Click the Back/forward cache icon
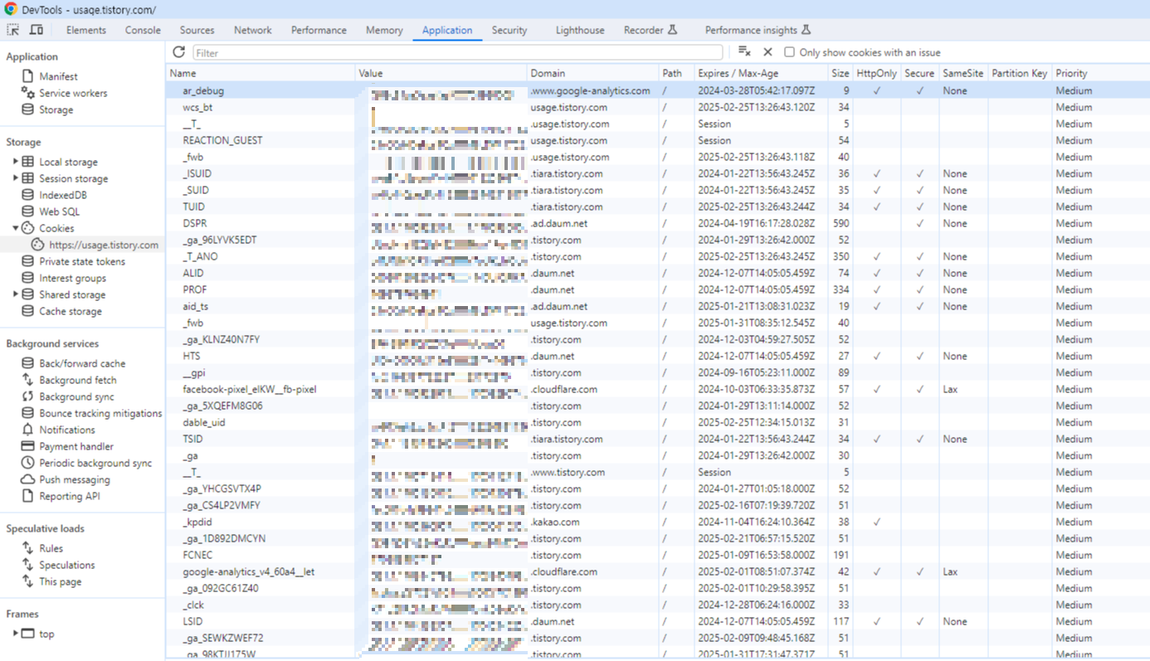The height and width of the screenshot is (661, 1150). [x=28, y=363]
